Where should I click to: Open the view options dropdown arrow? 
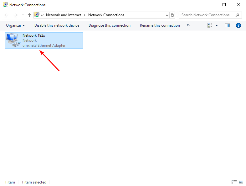(217, 25)
